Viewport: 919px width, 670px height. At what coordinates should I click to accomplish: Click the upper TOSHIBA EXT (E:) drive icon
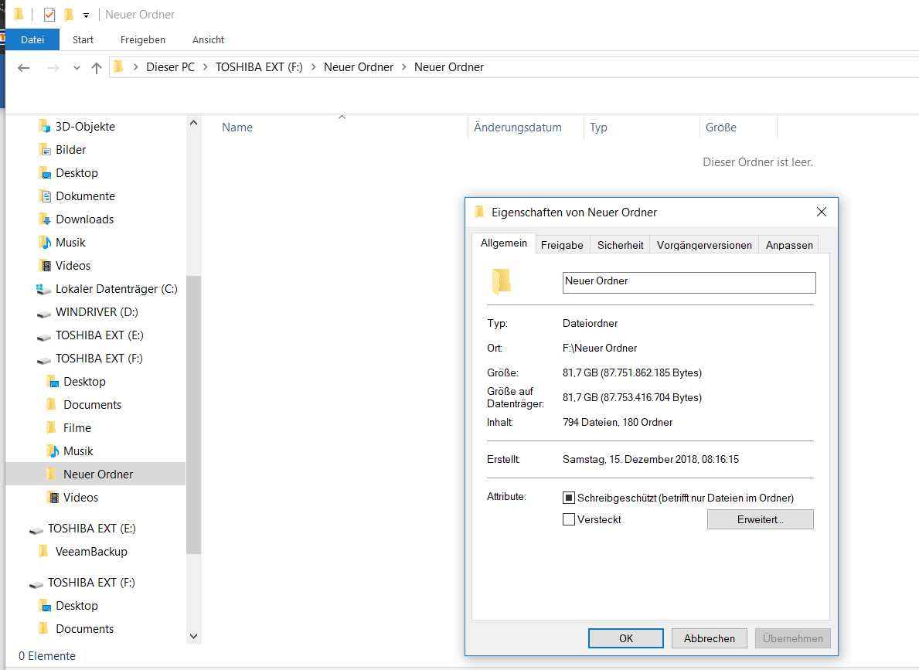[x=43, y=337]
